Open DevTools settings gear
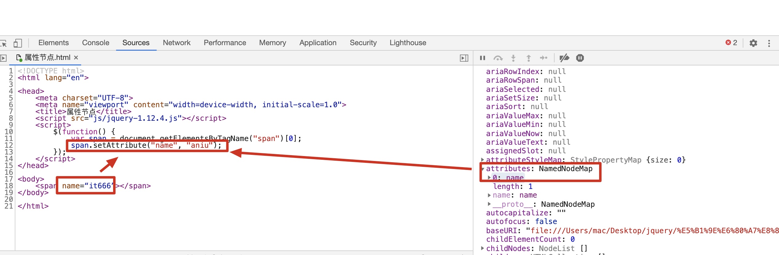The image size is (779, 255). pos(753,43)
